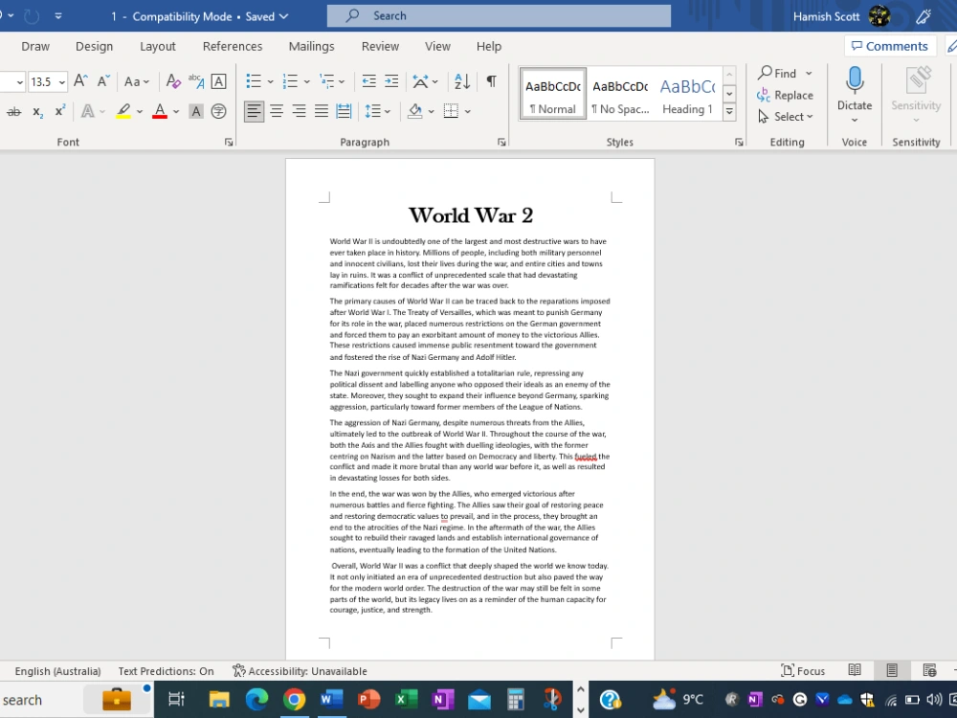
Task: Click Replace in Editing group
Action: [x=785, y=95]
